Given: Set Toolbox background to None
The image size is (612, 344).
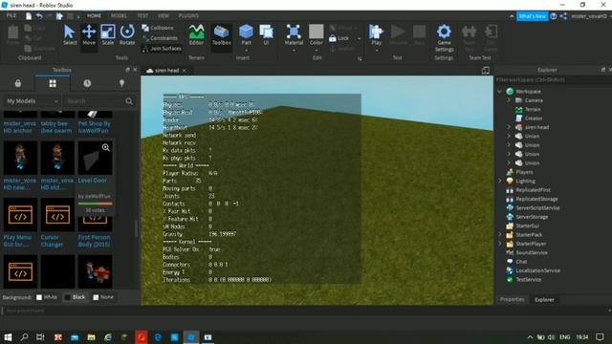Looking at the screenshot, I should pos(103,297).
